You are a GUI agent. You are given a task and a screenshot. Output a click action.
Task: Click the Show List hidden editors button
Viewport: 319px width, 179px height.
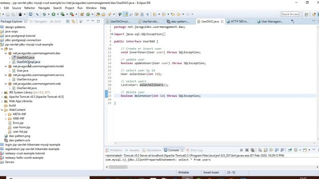(x=293, y=21)
